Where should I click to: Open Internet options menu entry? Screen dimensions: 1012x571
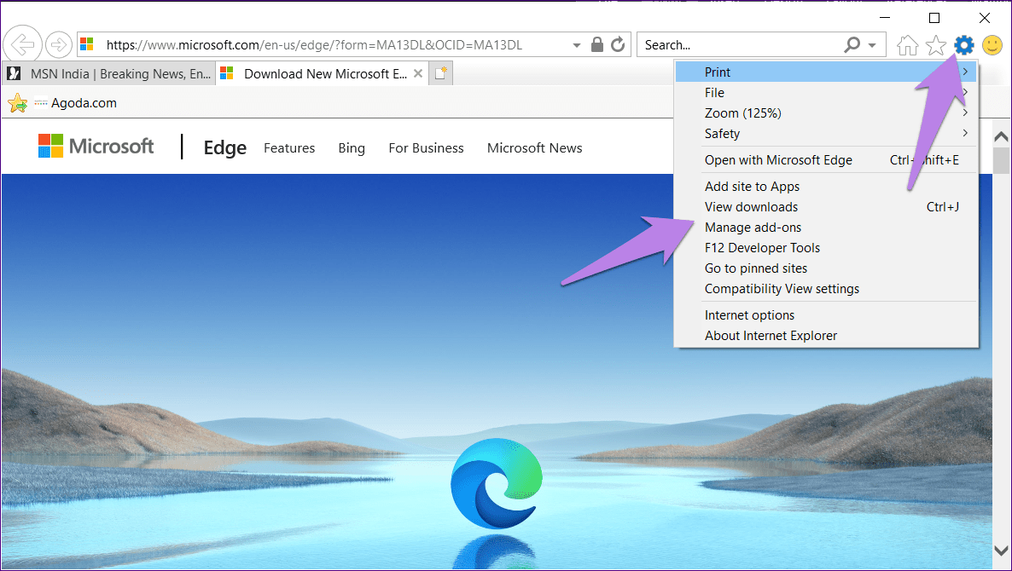pyautogui.click(x=749, y=315)
